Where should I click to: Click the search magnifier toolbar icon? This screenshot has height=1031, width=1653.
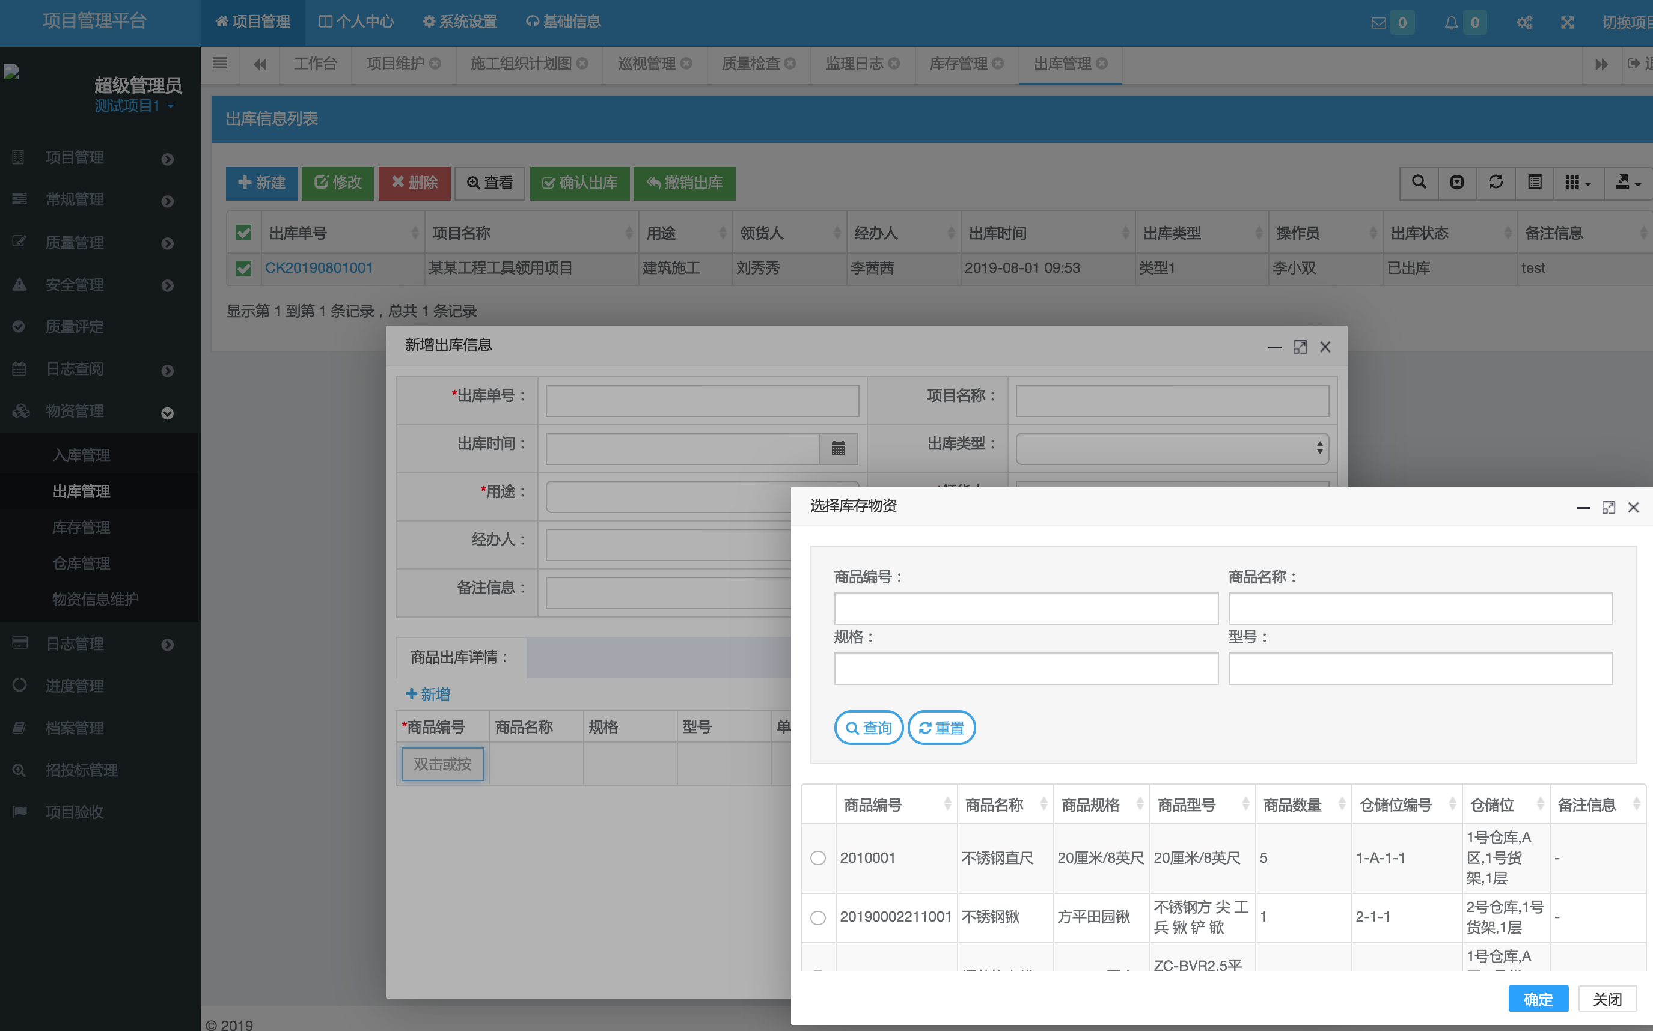click(1419, 183)
